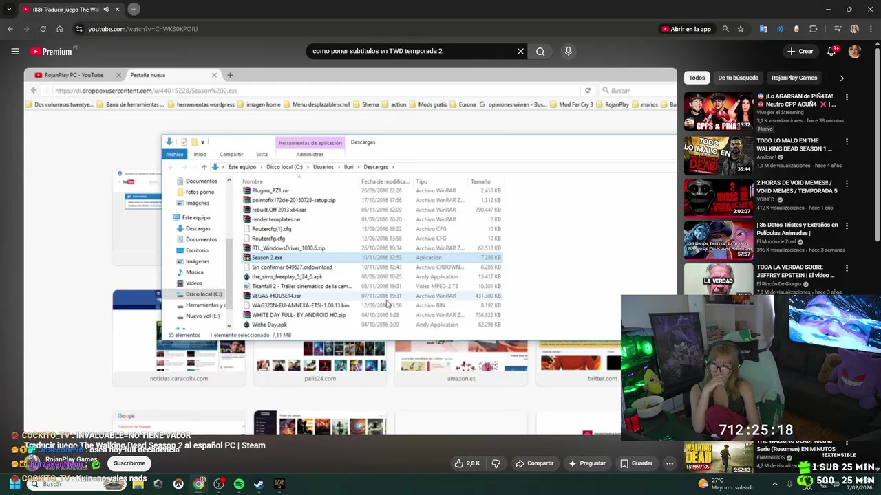Image resolution: width=881 pixels, height=495 pixels.
Task: Open the YouTube account avatar menu
Action: pyautogui.click(x=855, y=51)
